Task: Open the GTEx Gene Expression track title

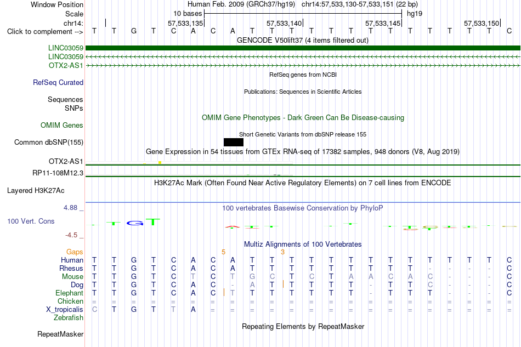Action: pyautogui.click(x=303, y=152)
